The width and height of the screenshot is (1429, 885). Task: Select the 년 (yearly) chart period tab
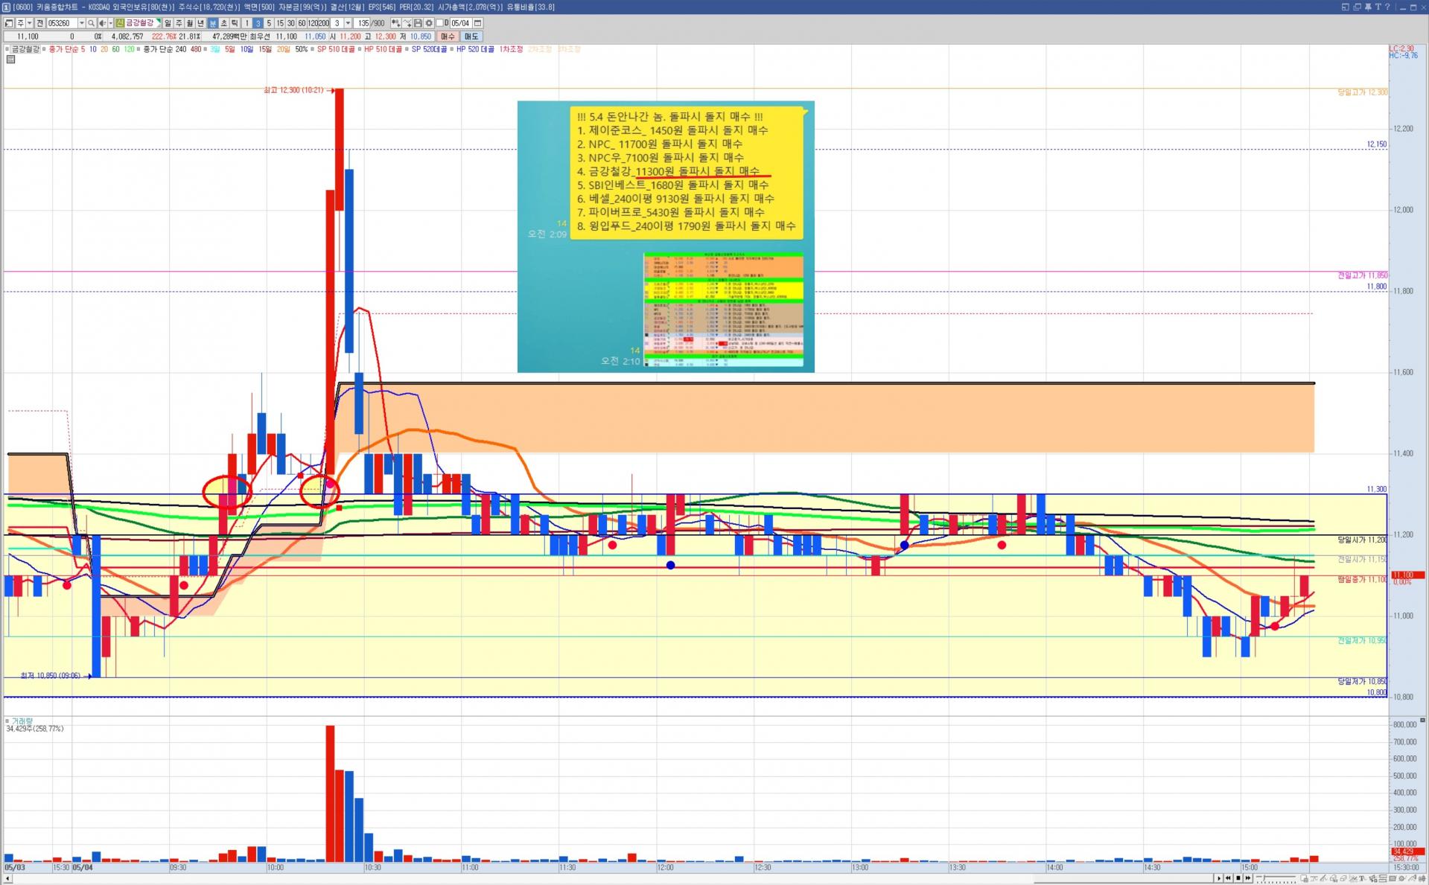coord(201,23)
